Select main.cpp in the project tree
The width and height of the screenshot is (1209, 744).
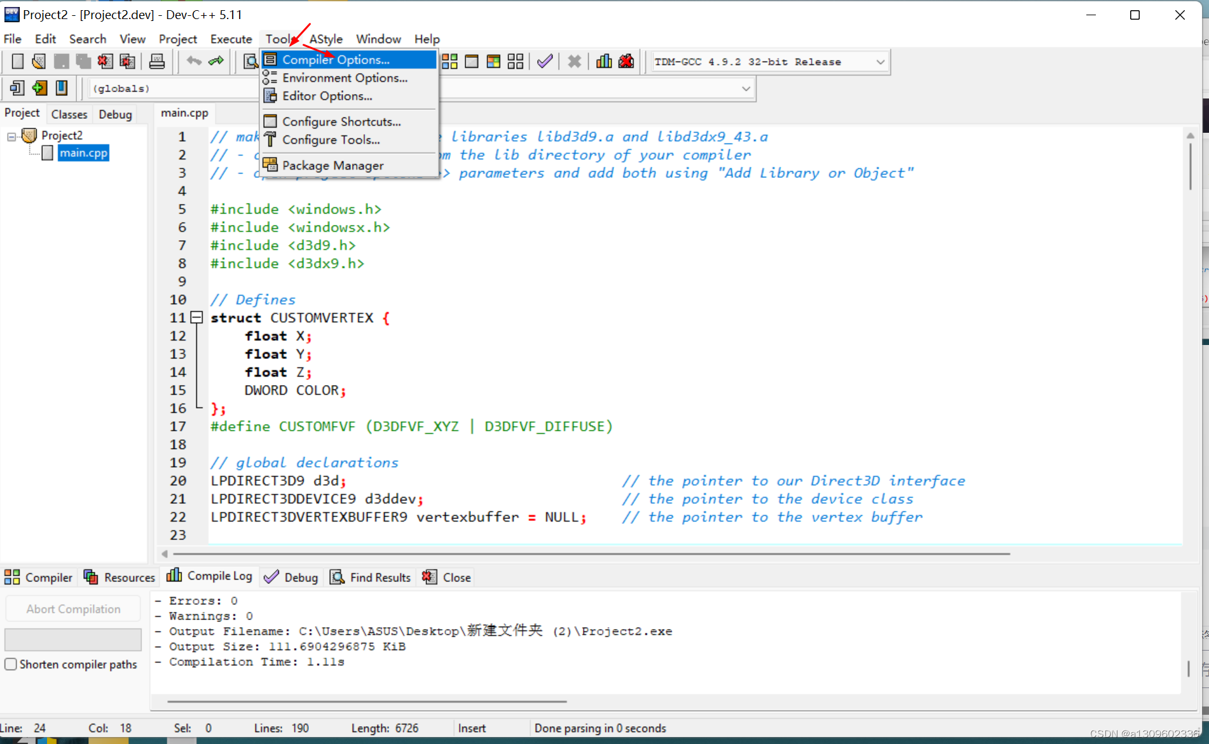[83, 152]
